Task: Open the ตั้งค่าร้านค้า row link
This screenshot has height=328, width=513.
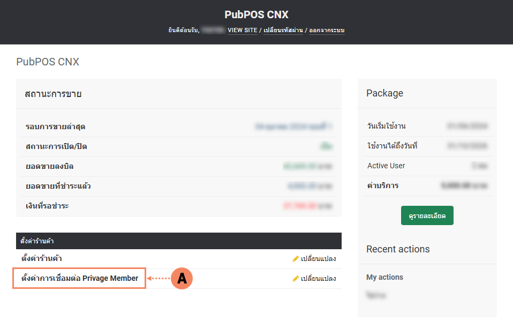Action: coord(45,259)
